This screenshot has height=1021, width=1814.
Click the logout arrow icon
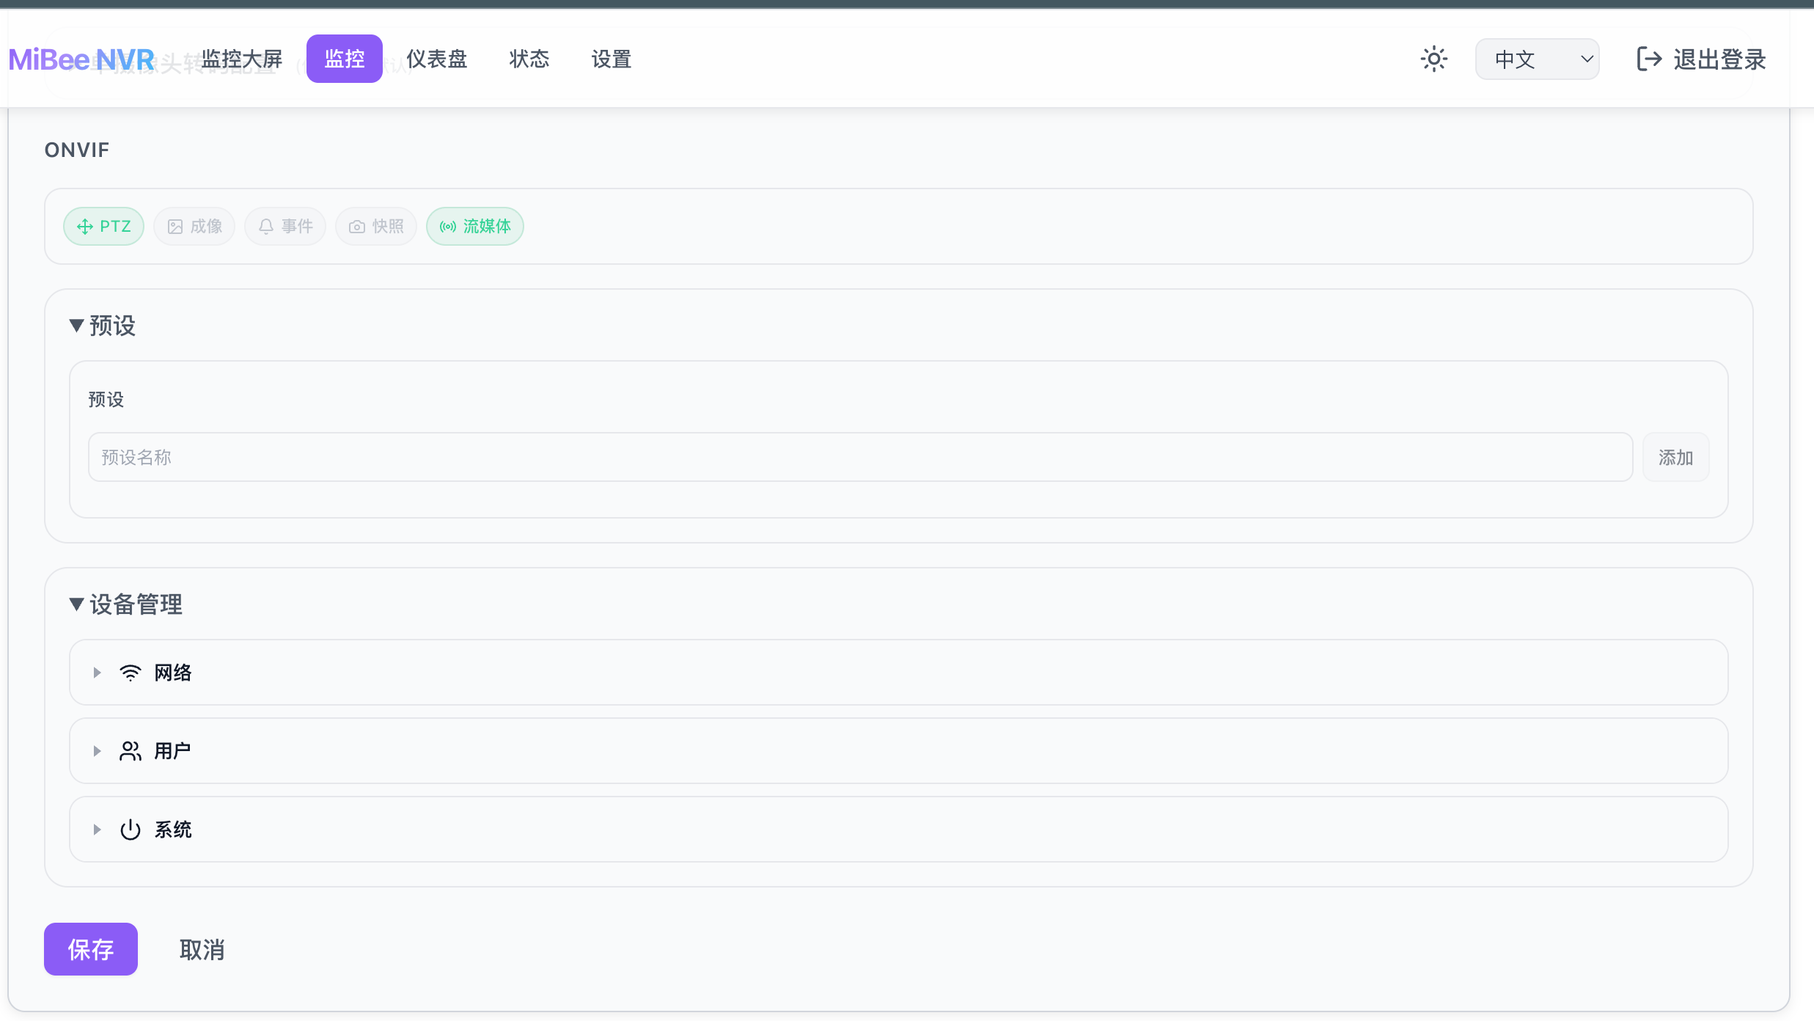coord(1649,59)
